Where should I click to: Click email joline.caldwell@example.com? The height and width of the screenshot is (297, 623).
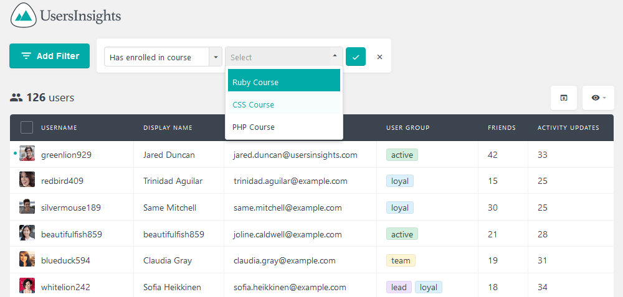288,234
